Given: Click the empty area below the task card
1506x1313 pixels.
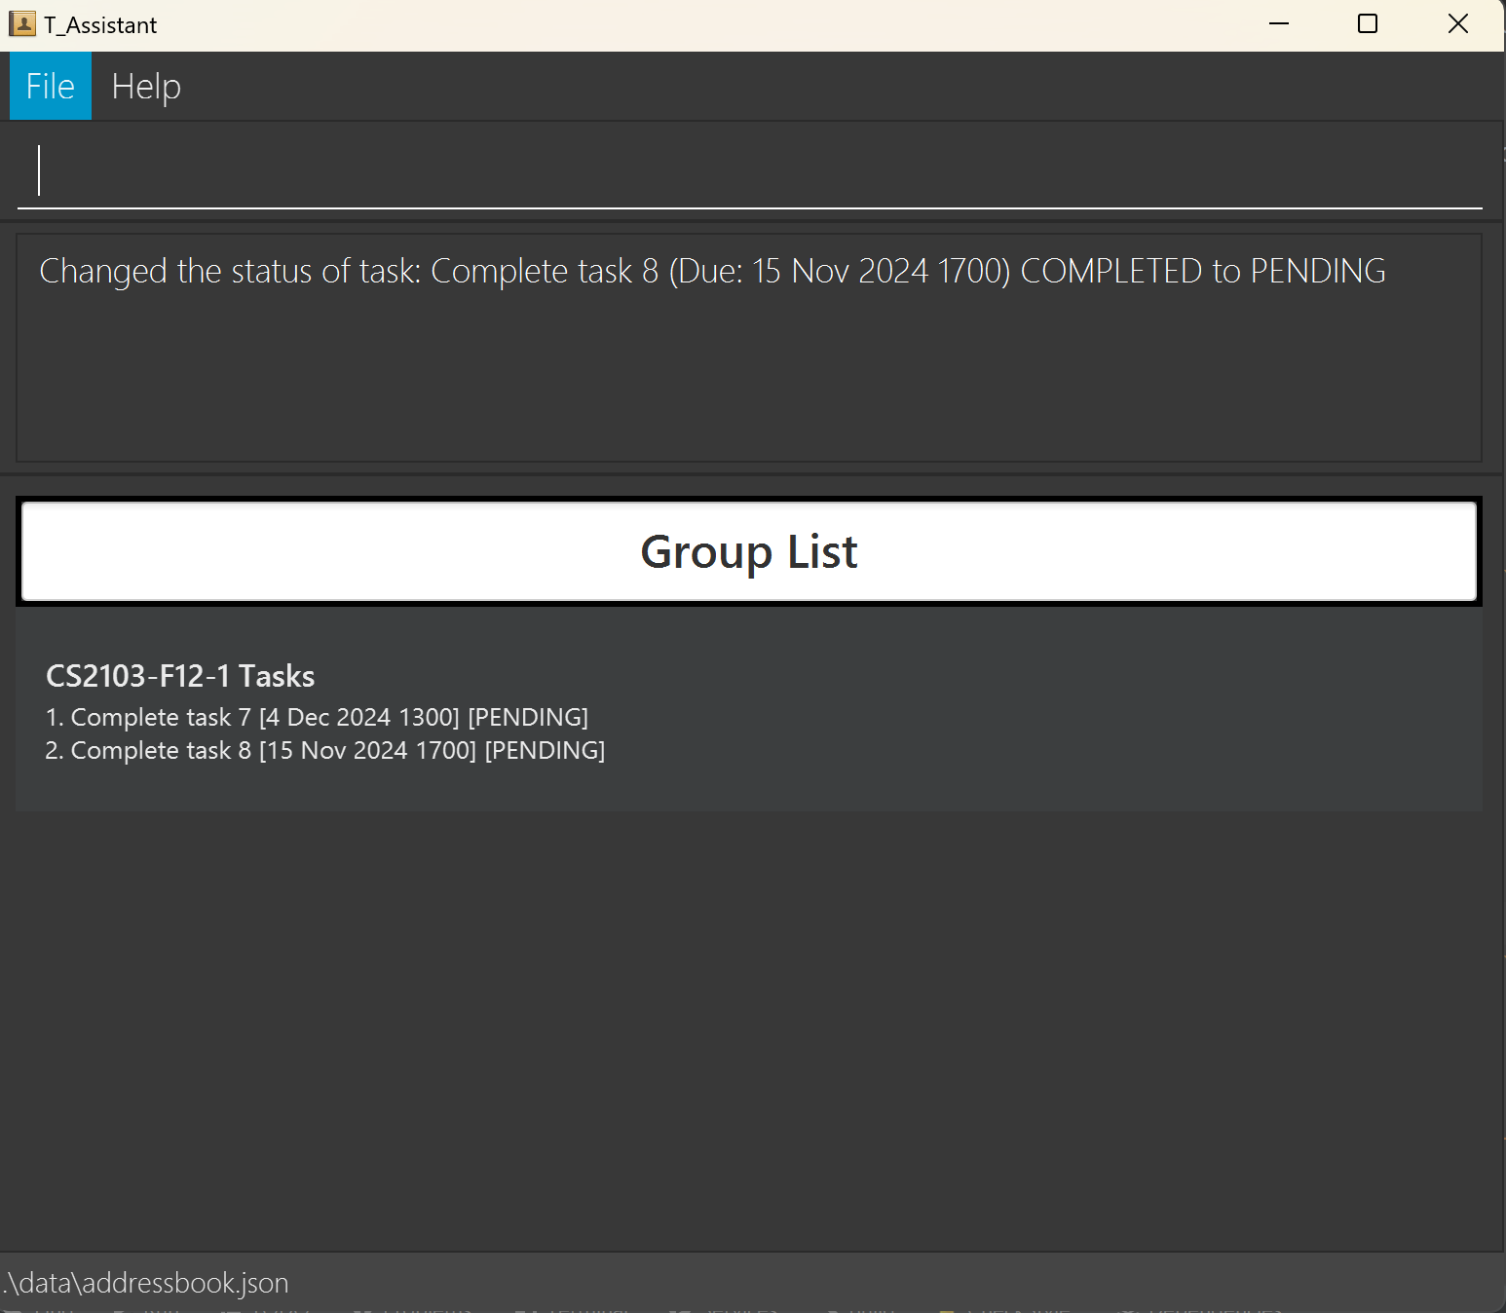Looking at the screenshot, I should (750, 1023).
